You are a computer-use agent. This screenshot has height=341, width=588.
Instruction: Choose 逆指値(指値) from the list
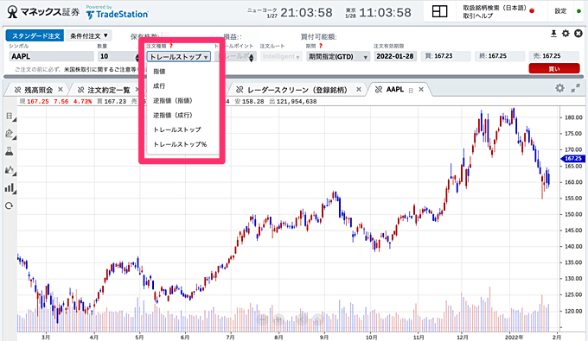click(x=173, y=100)
